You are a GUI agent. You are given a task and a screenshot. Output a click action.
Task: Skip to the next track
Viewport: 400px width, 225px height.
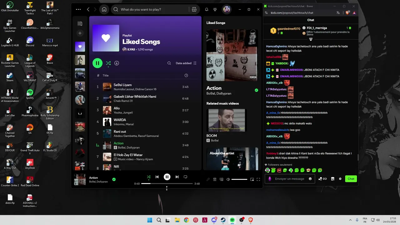177,177
